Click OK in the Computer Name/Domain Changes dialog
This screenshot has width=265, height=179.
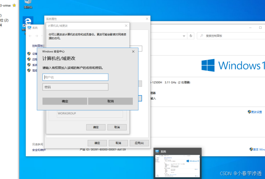coord(96,127)
